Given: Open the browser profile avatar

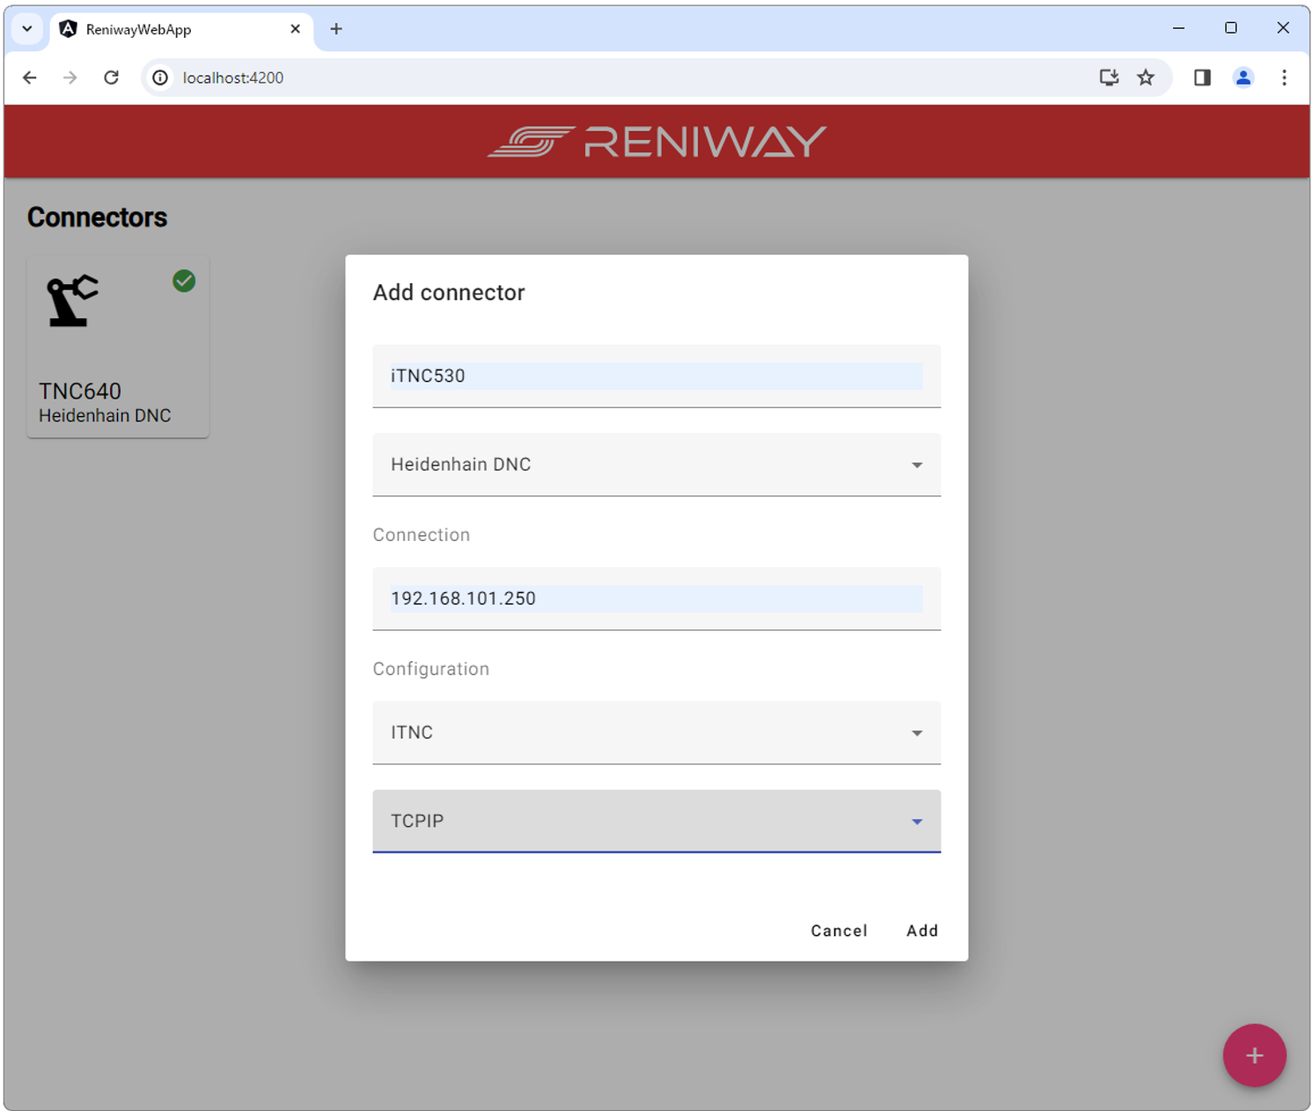Looking at the screenshot, I should point(1243,77).
